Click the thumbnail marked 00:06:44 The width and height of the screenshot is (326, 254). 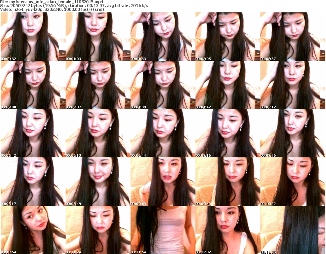click(x=162, y=133)
